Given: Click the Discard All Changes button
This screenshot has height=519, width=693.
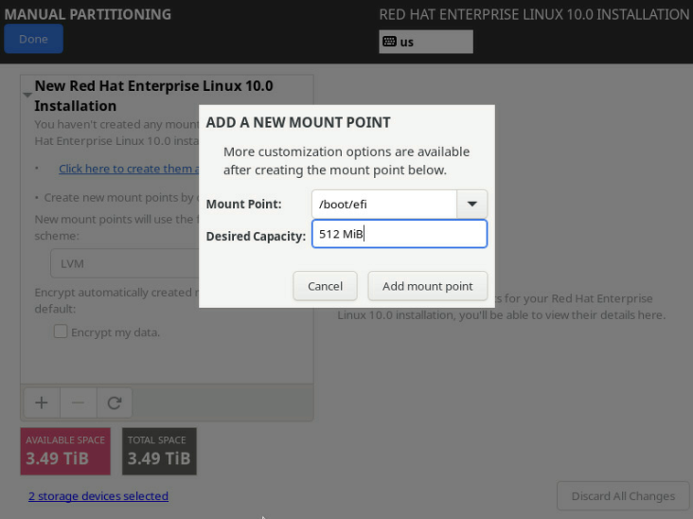Looking at the screenshot, I should (x=623, y=495).
